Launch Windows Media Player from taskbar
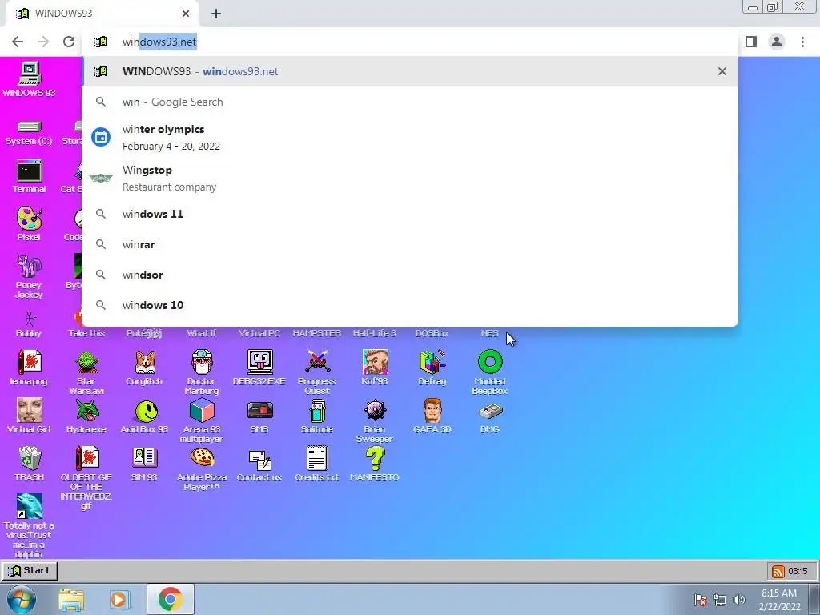Screen dimensions: 820x615 [119, 600]
